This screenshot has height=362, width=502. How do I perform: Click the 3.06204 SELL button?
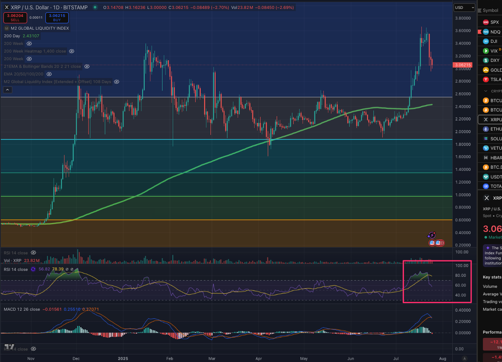pos(15,17)
